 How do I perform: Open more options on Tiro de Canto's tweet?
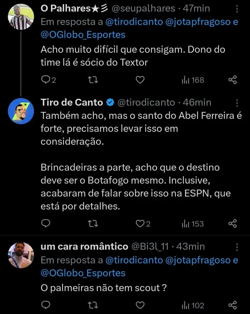[x=237, y=102]
